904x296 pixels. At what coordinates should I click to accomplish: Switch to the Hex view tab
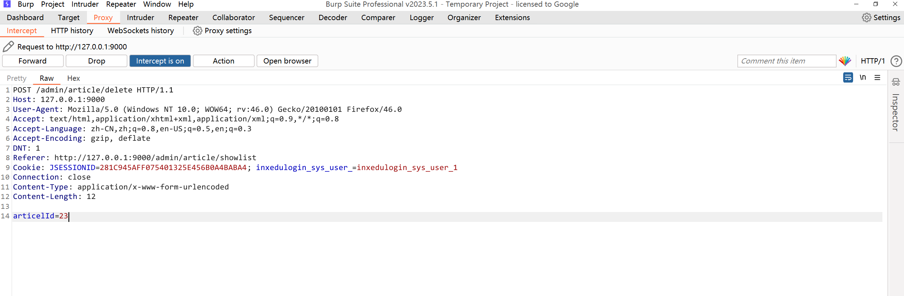pos(74,78)
